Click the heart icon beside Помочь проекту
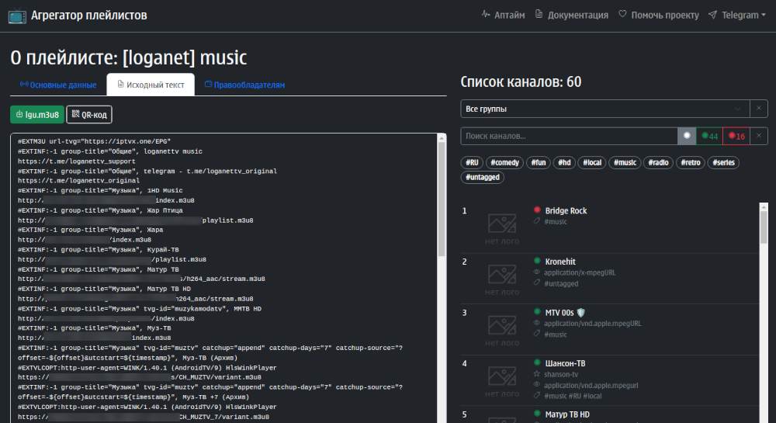This screenshot has height=423, width=776. click(622, 14)
